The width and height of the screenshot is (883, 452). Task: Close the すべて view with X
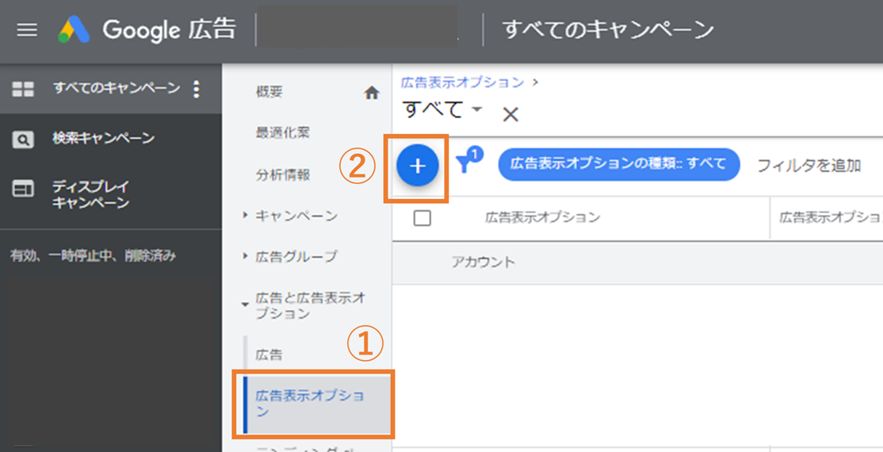pyautogui.click(x=510, y=115)
